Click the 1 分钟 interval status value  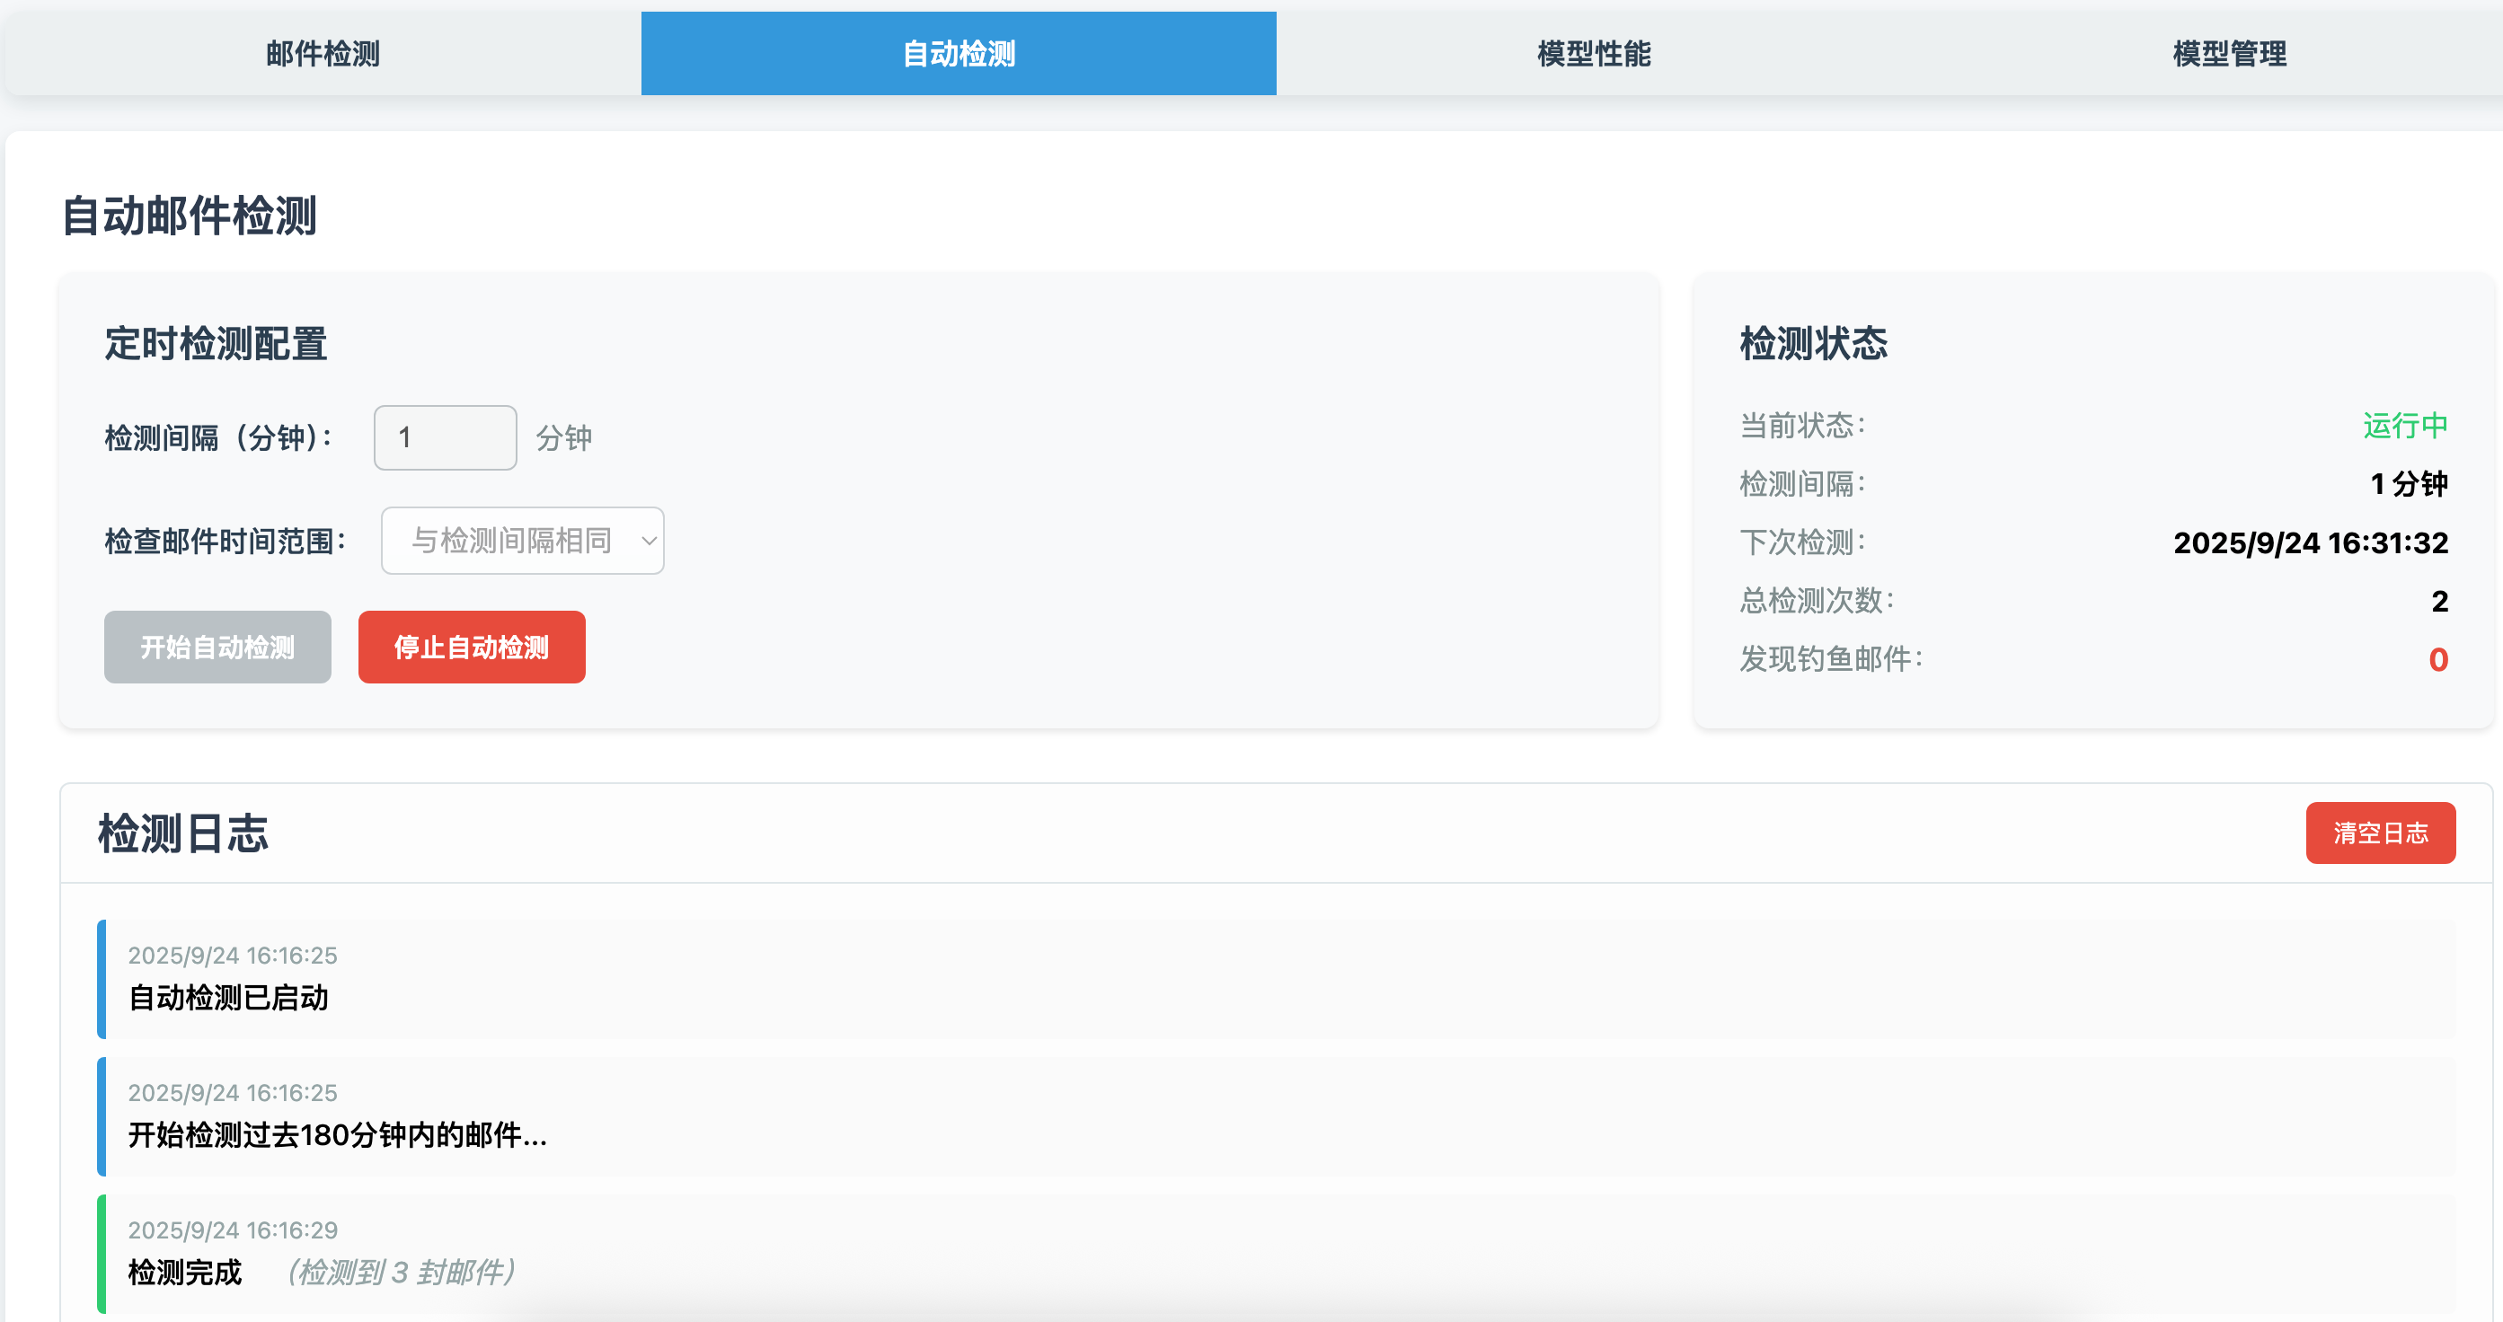[x=2409, y=484]
